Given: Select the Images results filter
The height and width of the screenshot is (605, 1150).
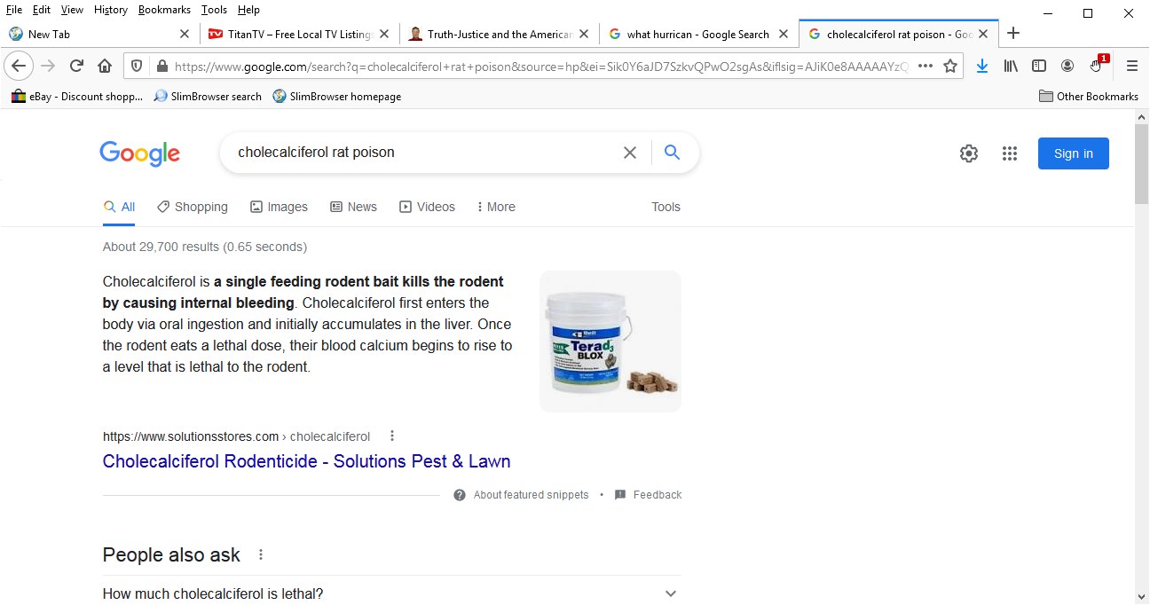Looking at the screenshot, I should click(279, 207).
